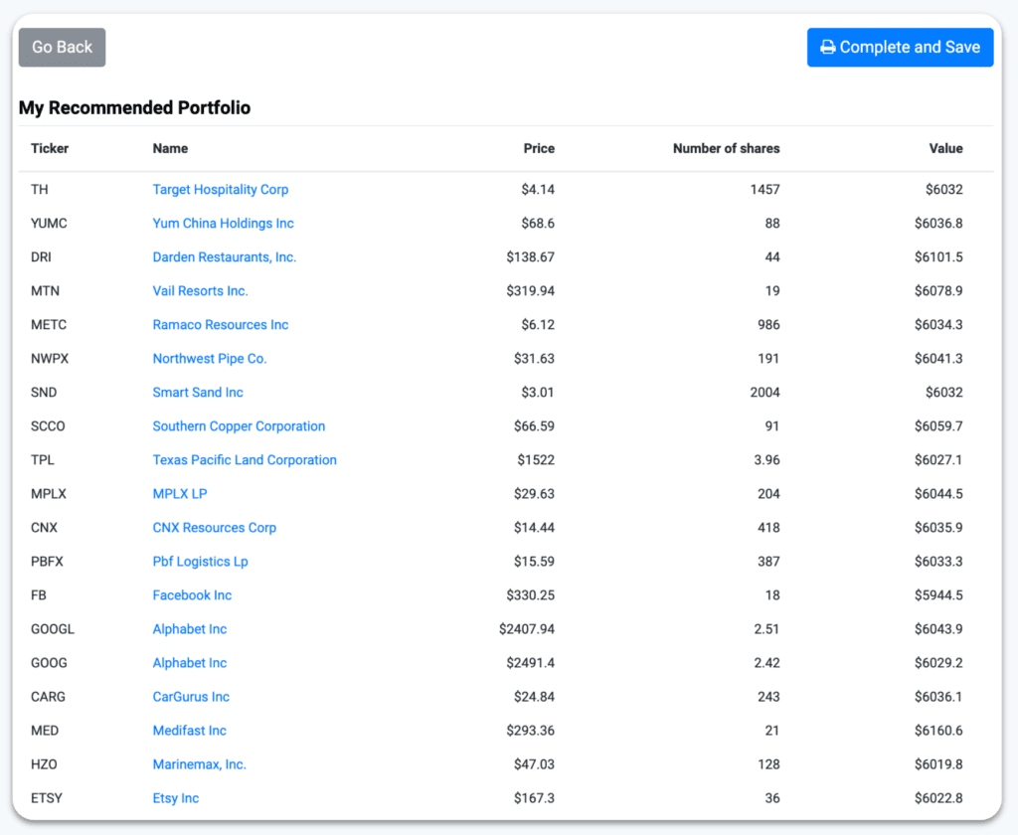Select the SND ticker cell

pos(44,393)
